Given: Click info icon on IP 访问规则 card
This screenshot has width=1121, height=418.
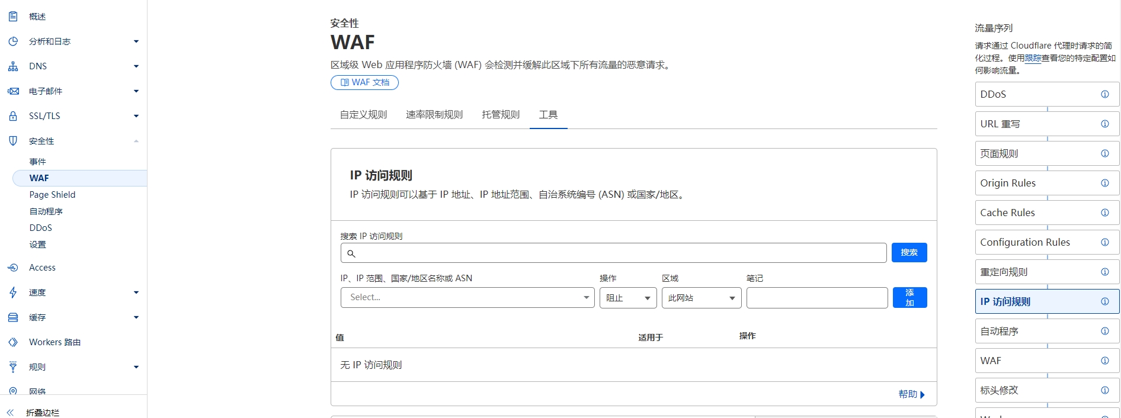Looking at the screenshot, I should (x=1105, y=301).
